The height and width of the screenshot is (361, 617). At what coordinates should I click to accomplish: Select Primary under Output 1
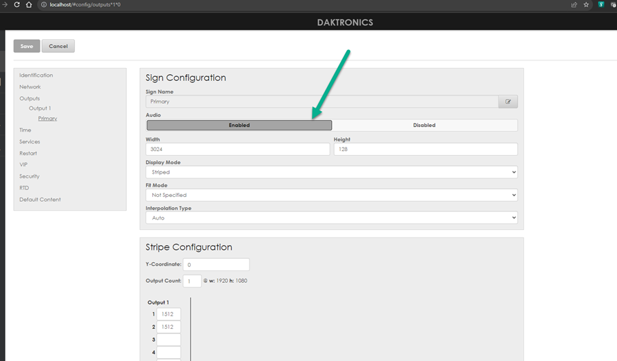(47, 119)
